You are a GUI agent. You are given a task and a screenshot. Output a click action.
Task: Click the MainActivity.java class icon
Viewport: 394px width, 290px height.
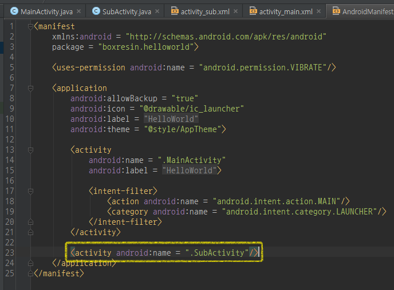[14, 11]
